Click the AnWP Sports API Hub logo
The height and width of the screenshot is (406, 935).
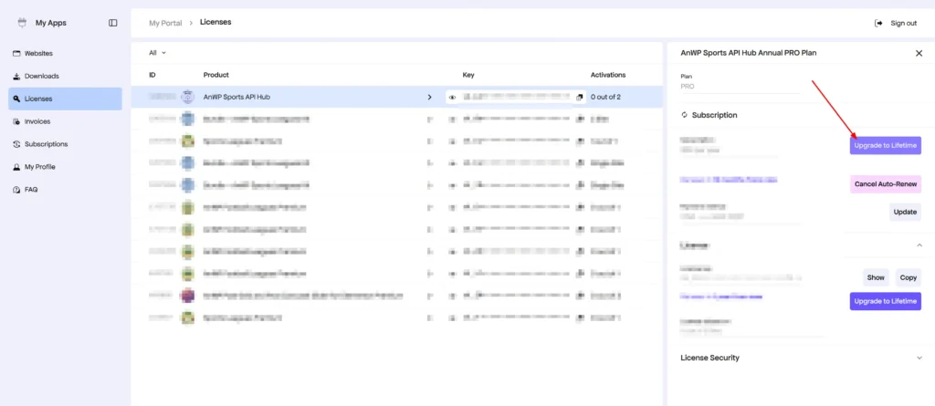tap(187, 97)
